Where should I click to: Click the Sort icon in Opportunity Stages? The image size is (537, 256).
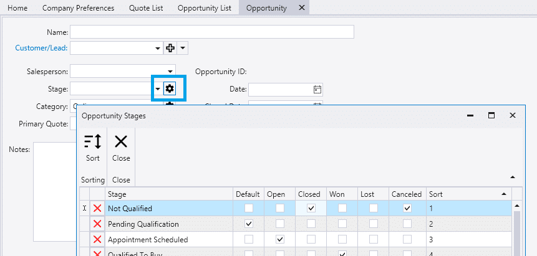tap(92, 141)
